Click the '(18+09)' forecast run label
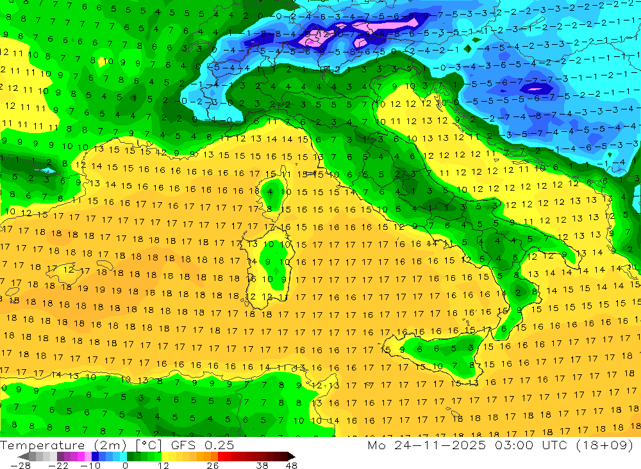This screenshot has width=641, height=469. point(604,445)
